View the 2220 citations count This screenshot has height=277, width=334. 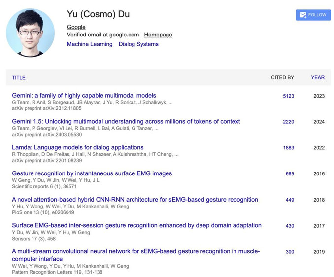(288, 122)
